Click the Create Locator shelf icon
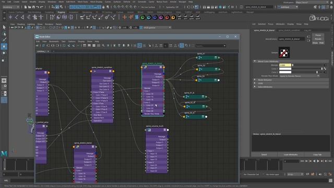The height and width of the screenshot is (188, 334). (10, 17)
